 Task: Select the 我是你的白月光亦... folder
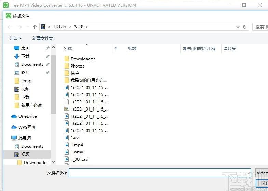tap(88, 80)
